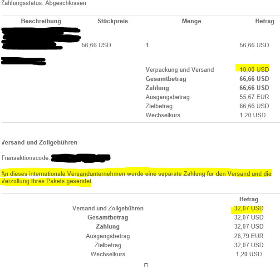Click the 55,67 EUR Ausgangsbetrag value

(254, 97)
